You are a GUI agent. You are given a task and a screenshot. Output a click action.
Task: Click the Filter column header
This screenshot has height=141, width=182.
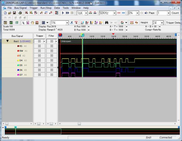(51, 36)
